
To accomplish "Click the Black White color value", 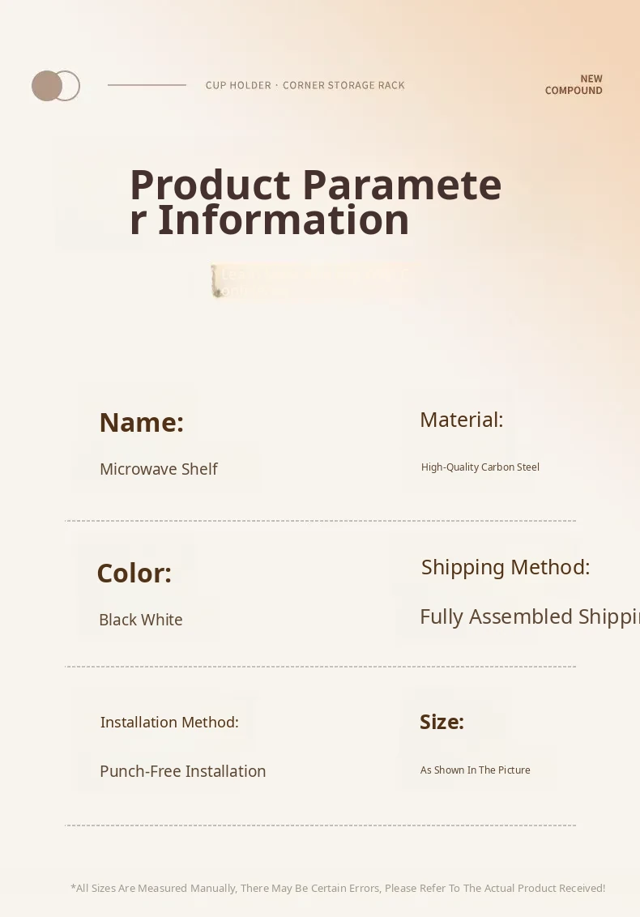I will 140,620.
